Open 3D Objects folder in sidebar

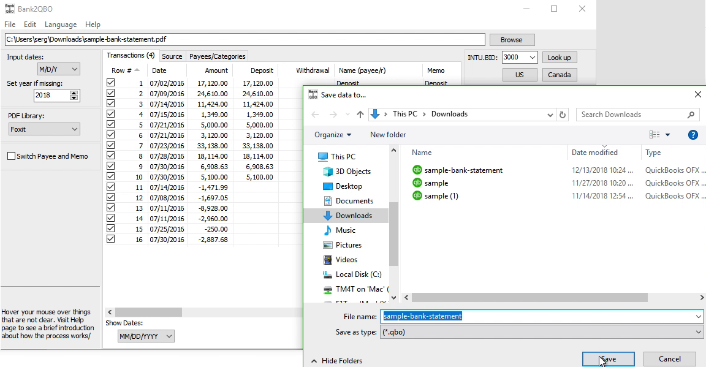347,171
